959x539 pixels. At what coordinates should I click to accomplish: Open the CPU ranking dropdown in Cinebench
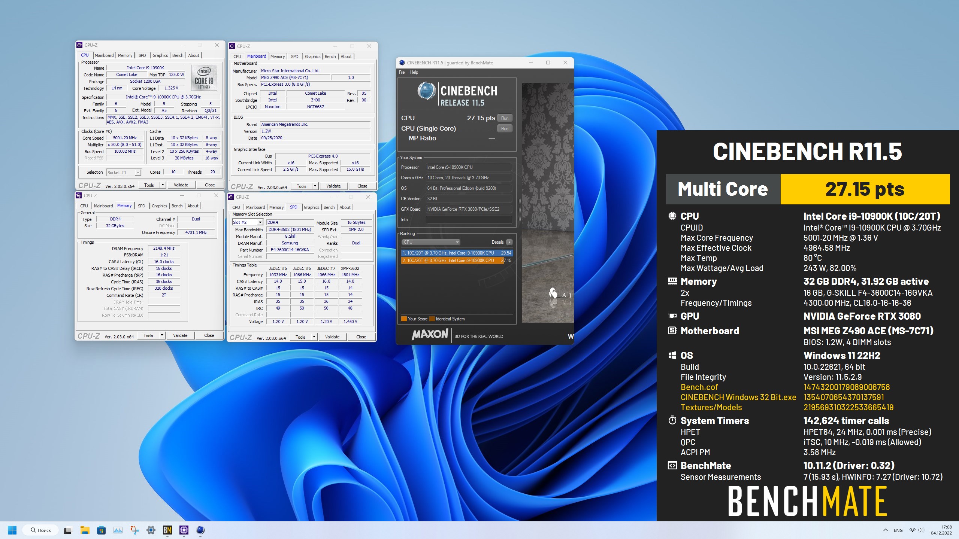click(x=431, y=242)
